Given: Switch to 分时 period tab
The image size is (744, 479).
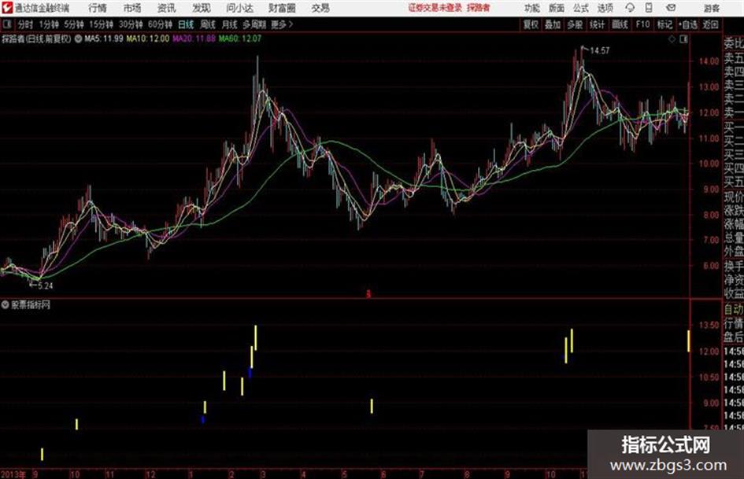Looking at the screenshot, I should pos(25,24).
